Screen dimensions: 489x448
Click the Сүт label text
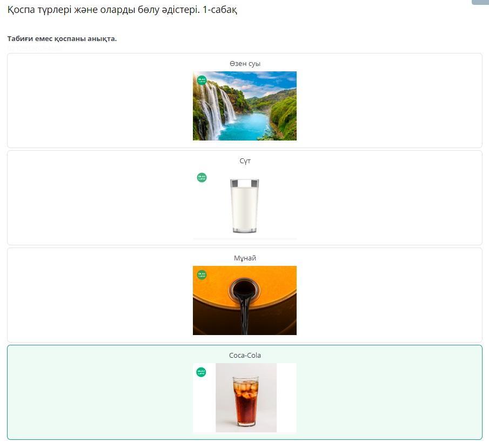245,161
